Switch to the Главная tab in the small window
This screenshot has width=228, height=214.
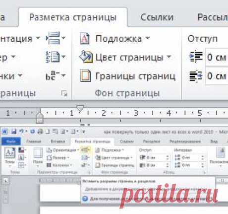click(x=34, y=142)
